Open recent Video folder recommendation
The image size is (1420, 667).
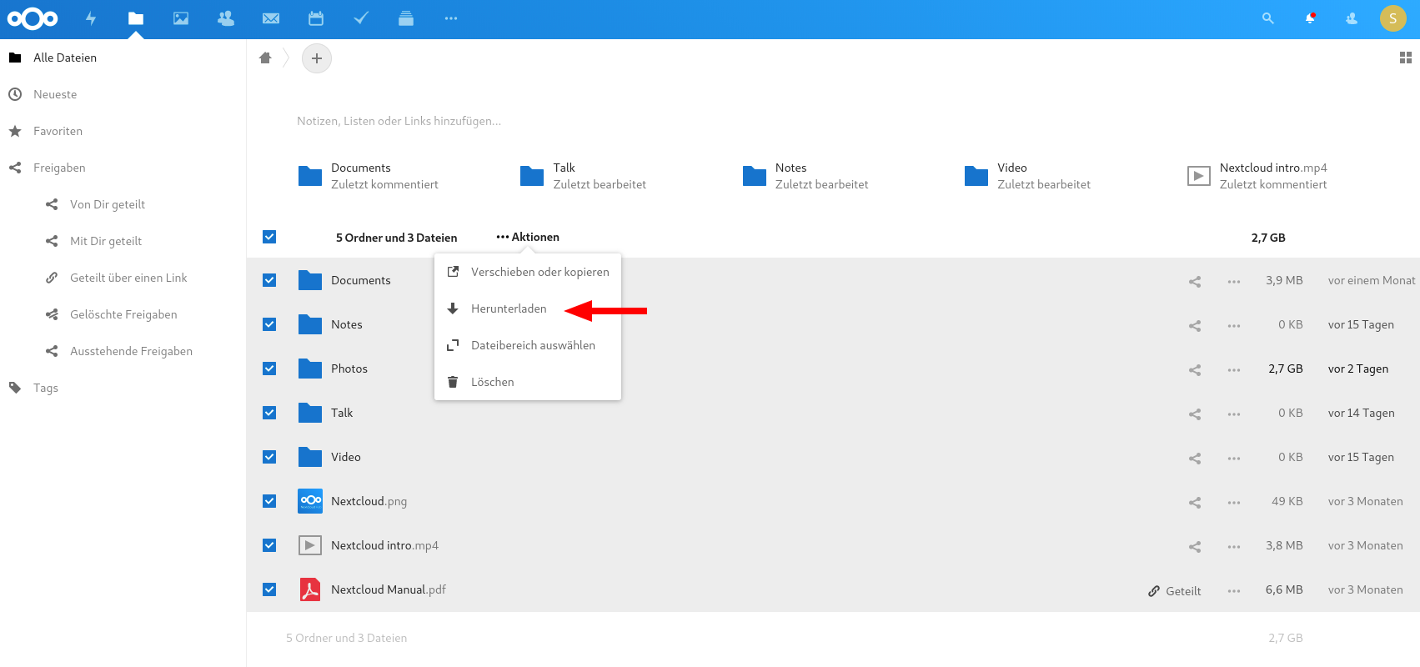point(1028,176)
